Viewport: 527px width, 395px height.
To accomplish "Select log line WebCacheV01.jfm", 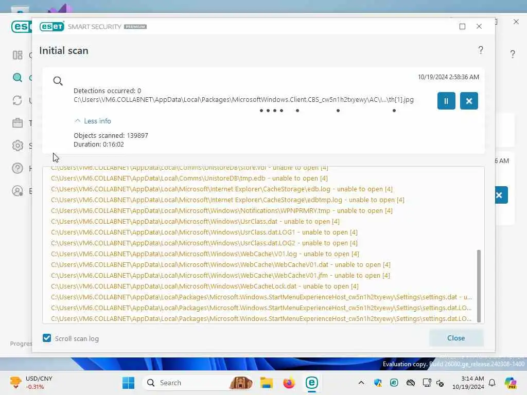I will pyautogui.click(x=220, y=276).
